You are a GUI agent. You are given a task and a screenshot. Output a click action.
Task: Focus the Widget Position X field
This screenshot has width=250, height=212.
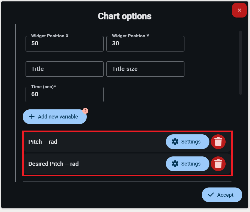click(x=64, y=44)
